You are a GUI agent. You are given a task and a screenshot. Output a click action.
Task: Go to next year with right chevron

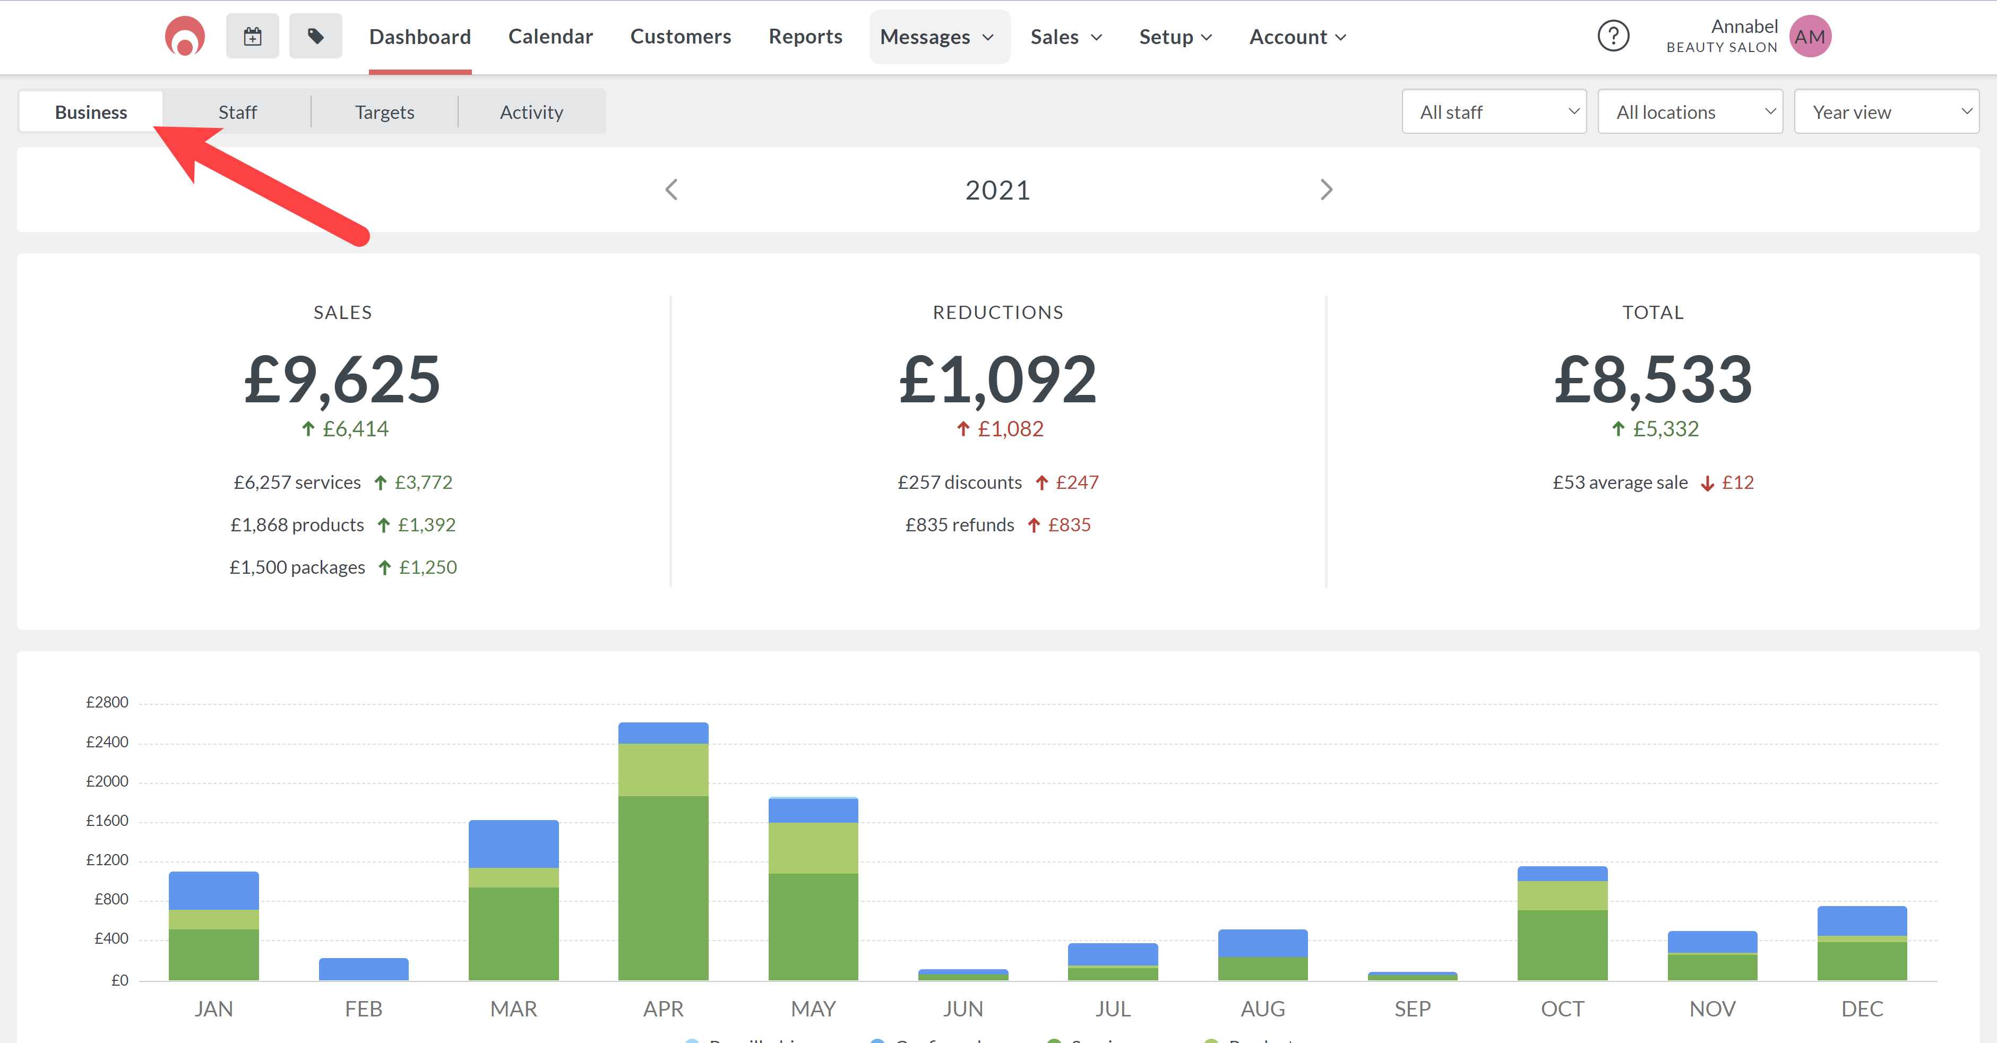pyautogui.click(x=1327, y=190)
